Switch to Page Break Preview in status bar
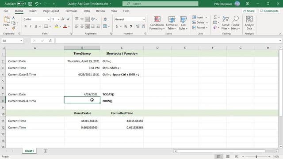The width and height of the screenshot is (283, 159). tap(237, 156)
